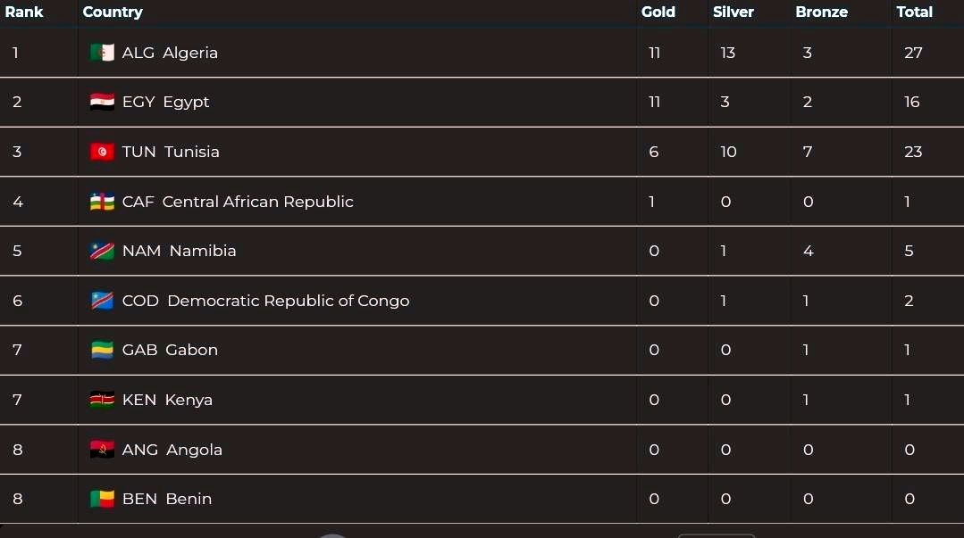Click the Tunisia flag icon
Viewport: 964px width, 538px height.
point(102,152)
